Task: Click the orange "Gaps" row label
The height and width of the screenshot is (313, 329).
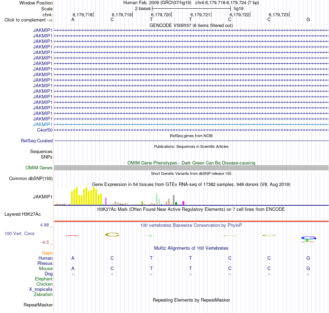Action: pos(47,253)
